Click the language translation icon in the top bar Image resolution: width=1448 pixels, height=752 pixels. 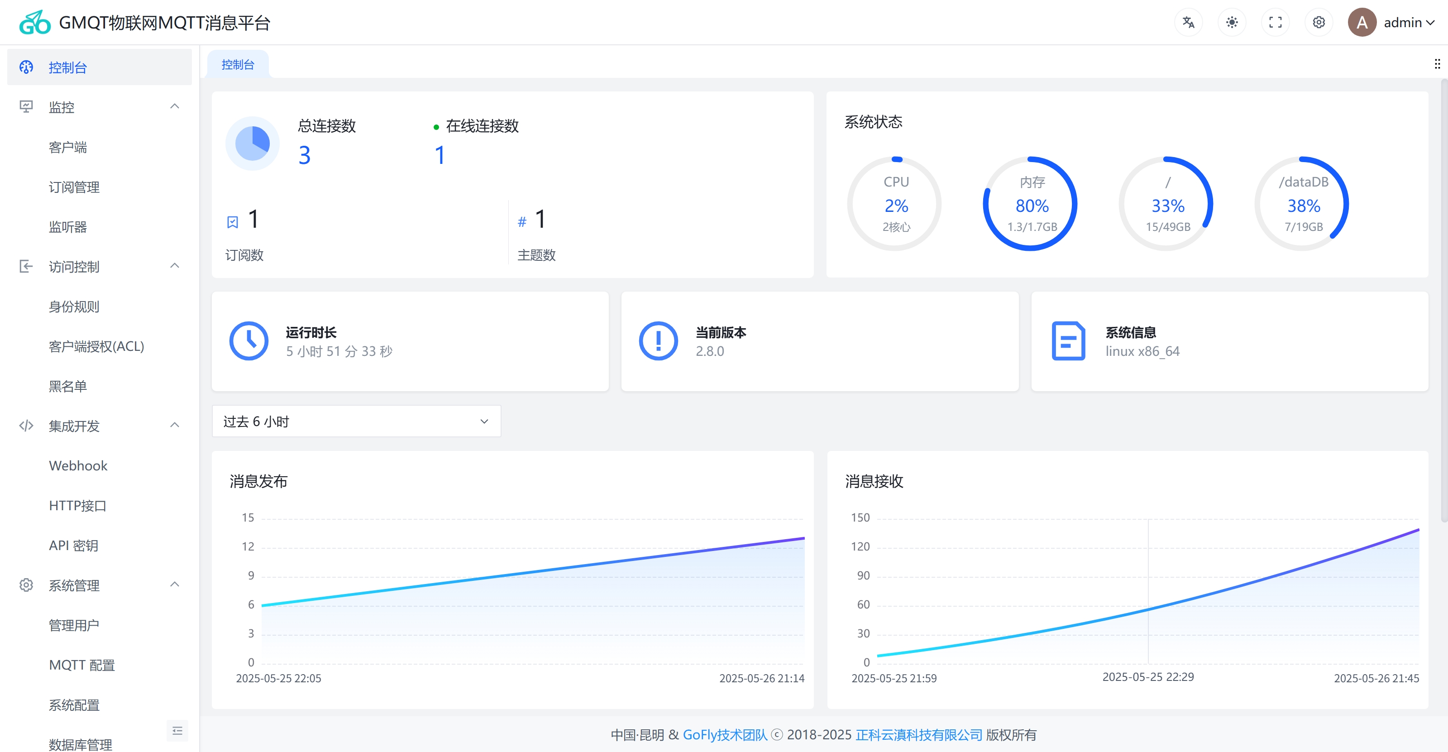(1188, 22)
